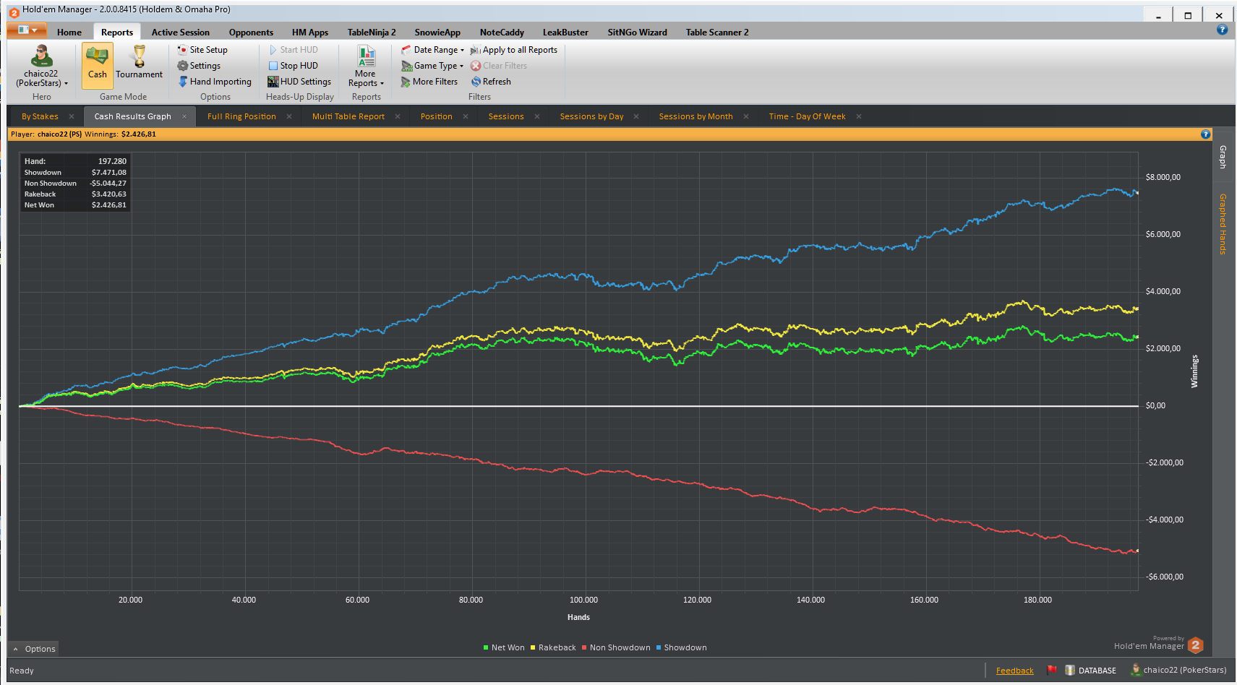Switch to the Home ribbon tab
Image resolution: width=1237 pixels, height=685 pixels.
point(69,33)
